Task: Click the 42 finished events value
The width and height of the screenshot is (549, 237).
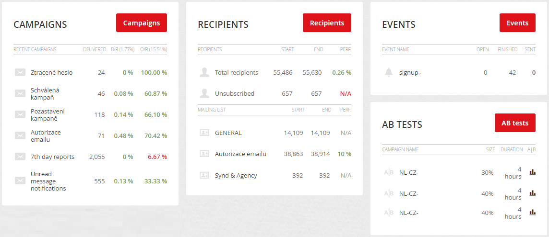Action: [513, 73]
